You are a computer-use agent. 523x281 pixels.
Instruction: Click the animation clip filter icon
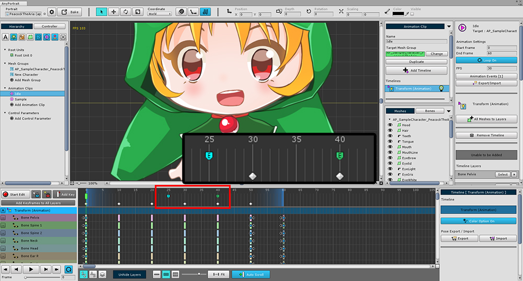coord(47,37)
